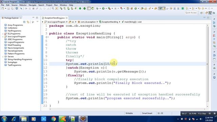
Task: Maximize the editor area
Action: coord(208,18)
